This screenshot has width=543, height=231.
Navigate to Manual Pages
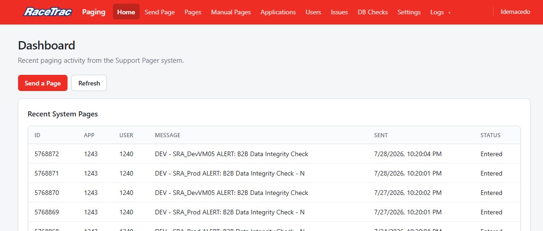pyautogui.click(x=231, y=12)
